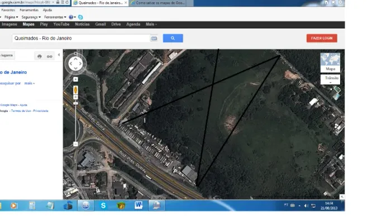Viewport: 391px width, 220px height.
Task: Switch to Mapa view thumbnail
Action: tap(330, 63)
